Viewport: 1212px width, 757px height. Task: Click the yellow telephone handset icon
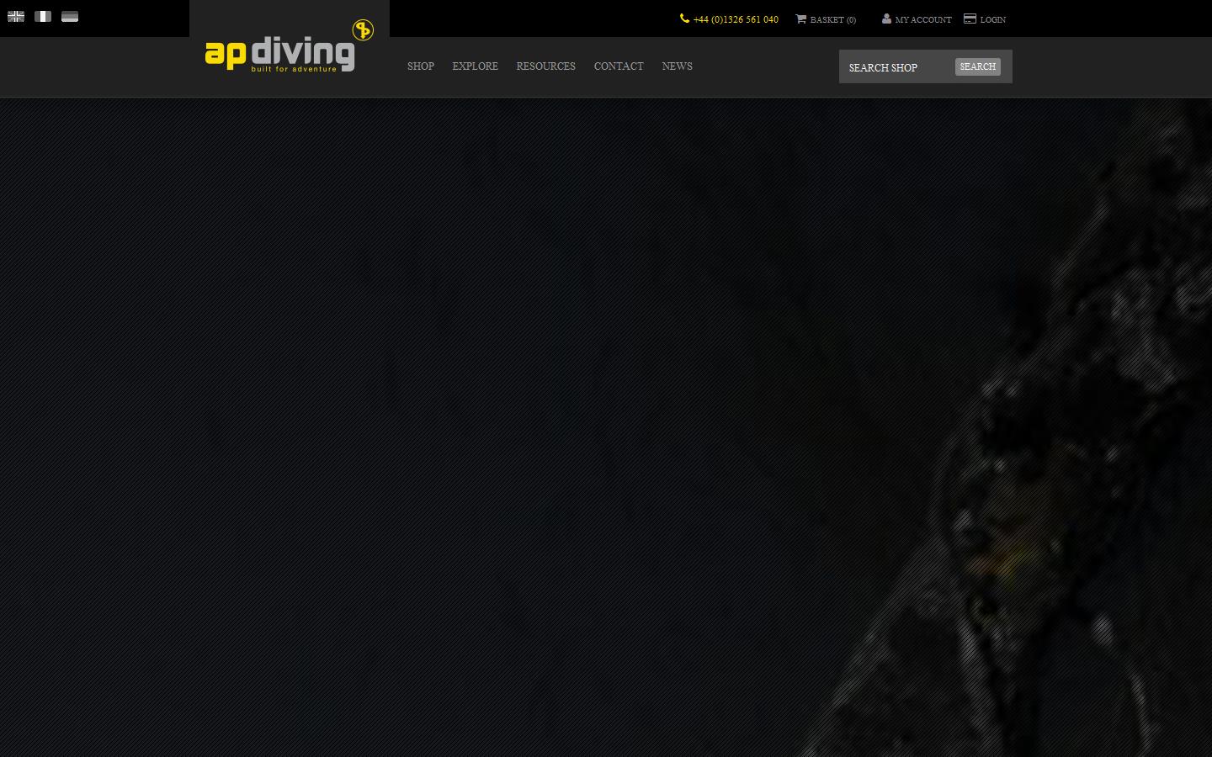point(684,18)
